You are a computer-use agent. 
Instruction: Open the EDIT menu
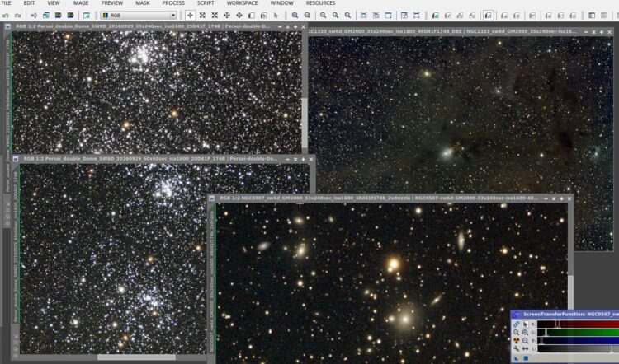pyautogui.click(x=29, y=3)
